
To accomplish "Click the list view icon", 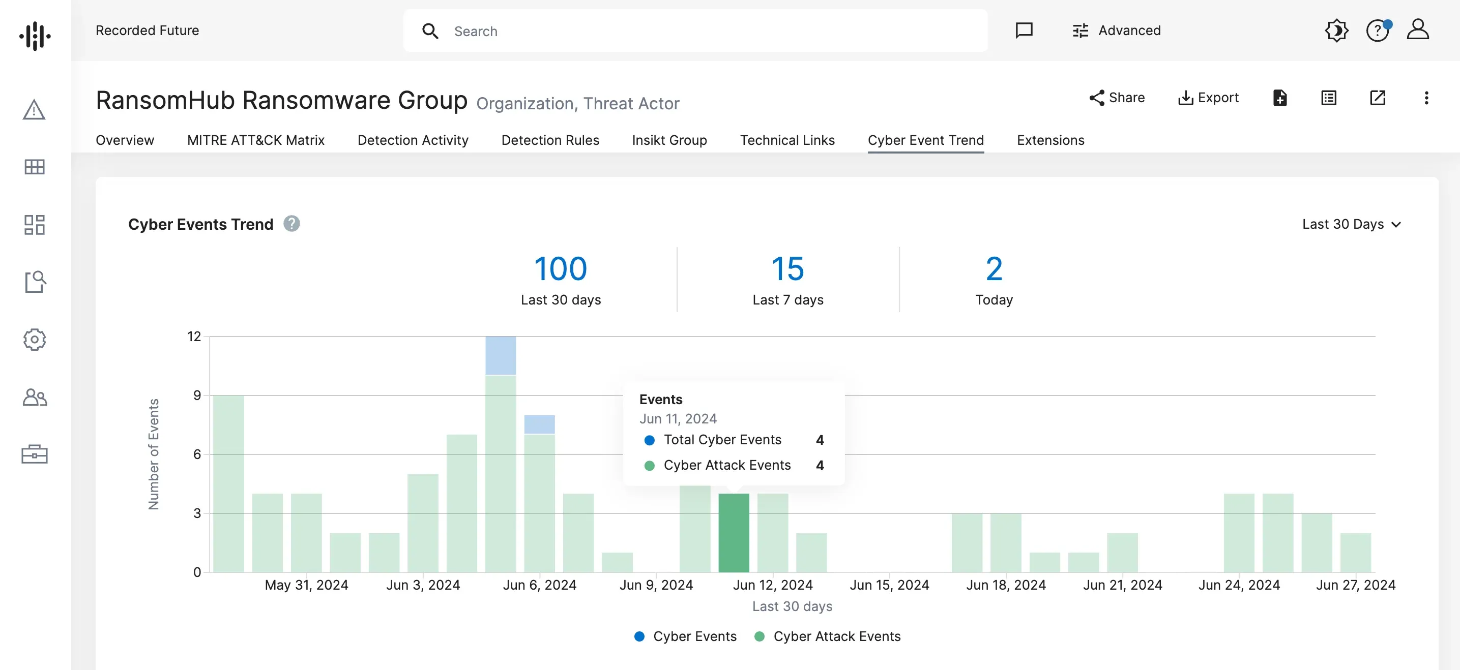I will 1329,98.
